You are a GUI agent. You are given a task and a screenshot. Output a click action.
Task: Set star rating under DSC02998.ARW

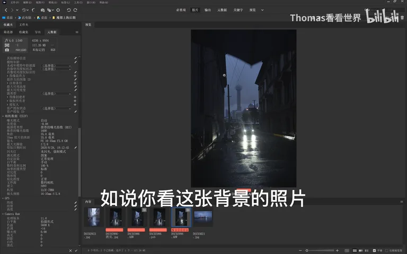point(180,230)
